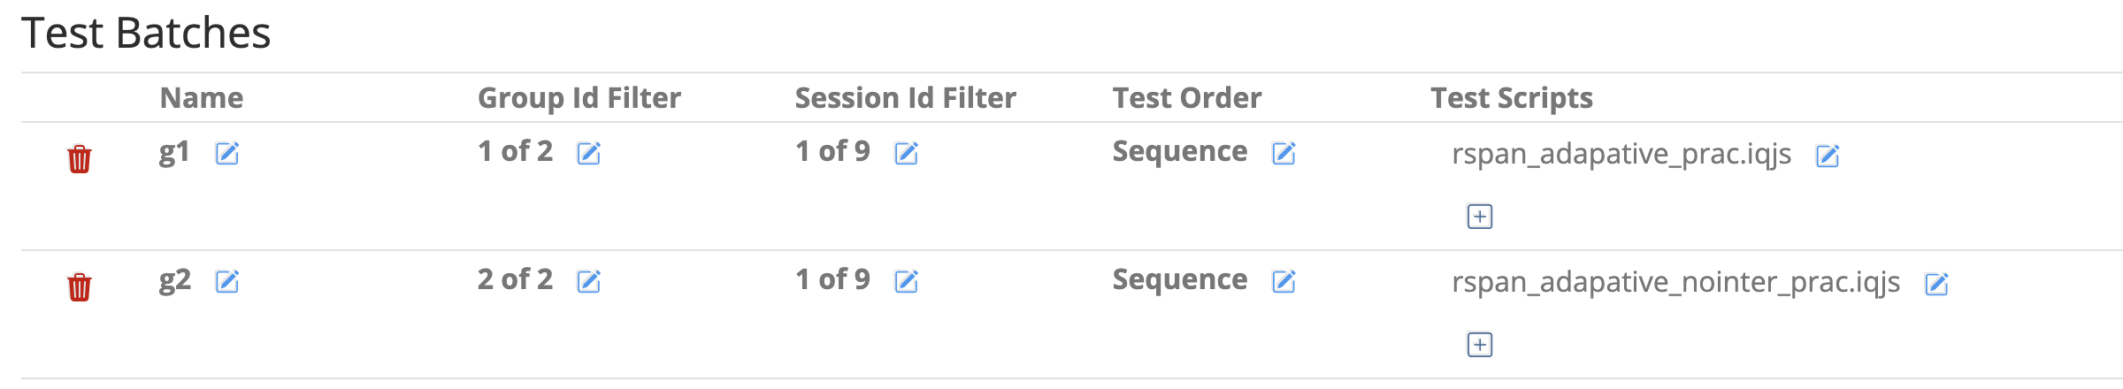Click the Test Order column header

coord(1187,98)
